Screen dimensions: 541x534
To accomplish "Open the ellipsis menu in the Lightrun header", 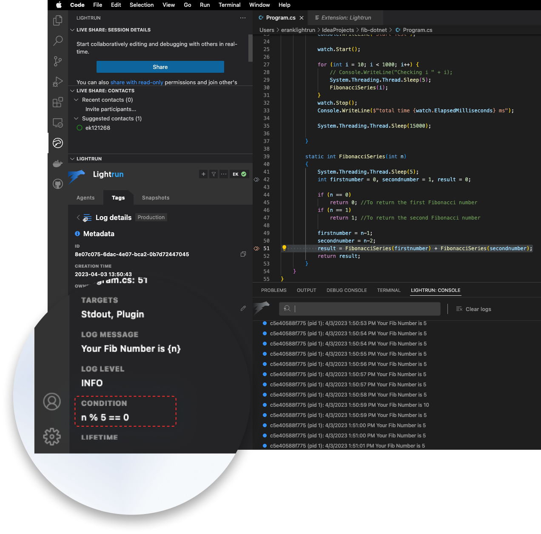I will [224, 174].
